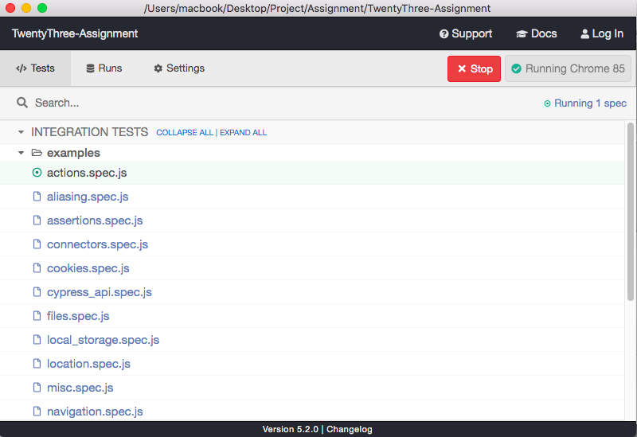Click the Settings gear icon
The width and height of the screenshot is (637, 437).
pyautogui.click(x=158, y=68)
